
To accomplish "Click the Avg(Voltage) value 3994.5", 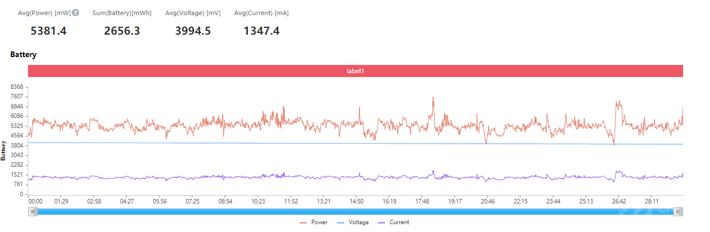I will (193, 31).
